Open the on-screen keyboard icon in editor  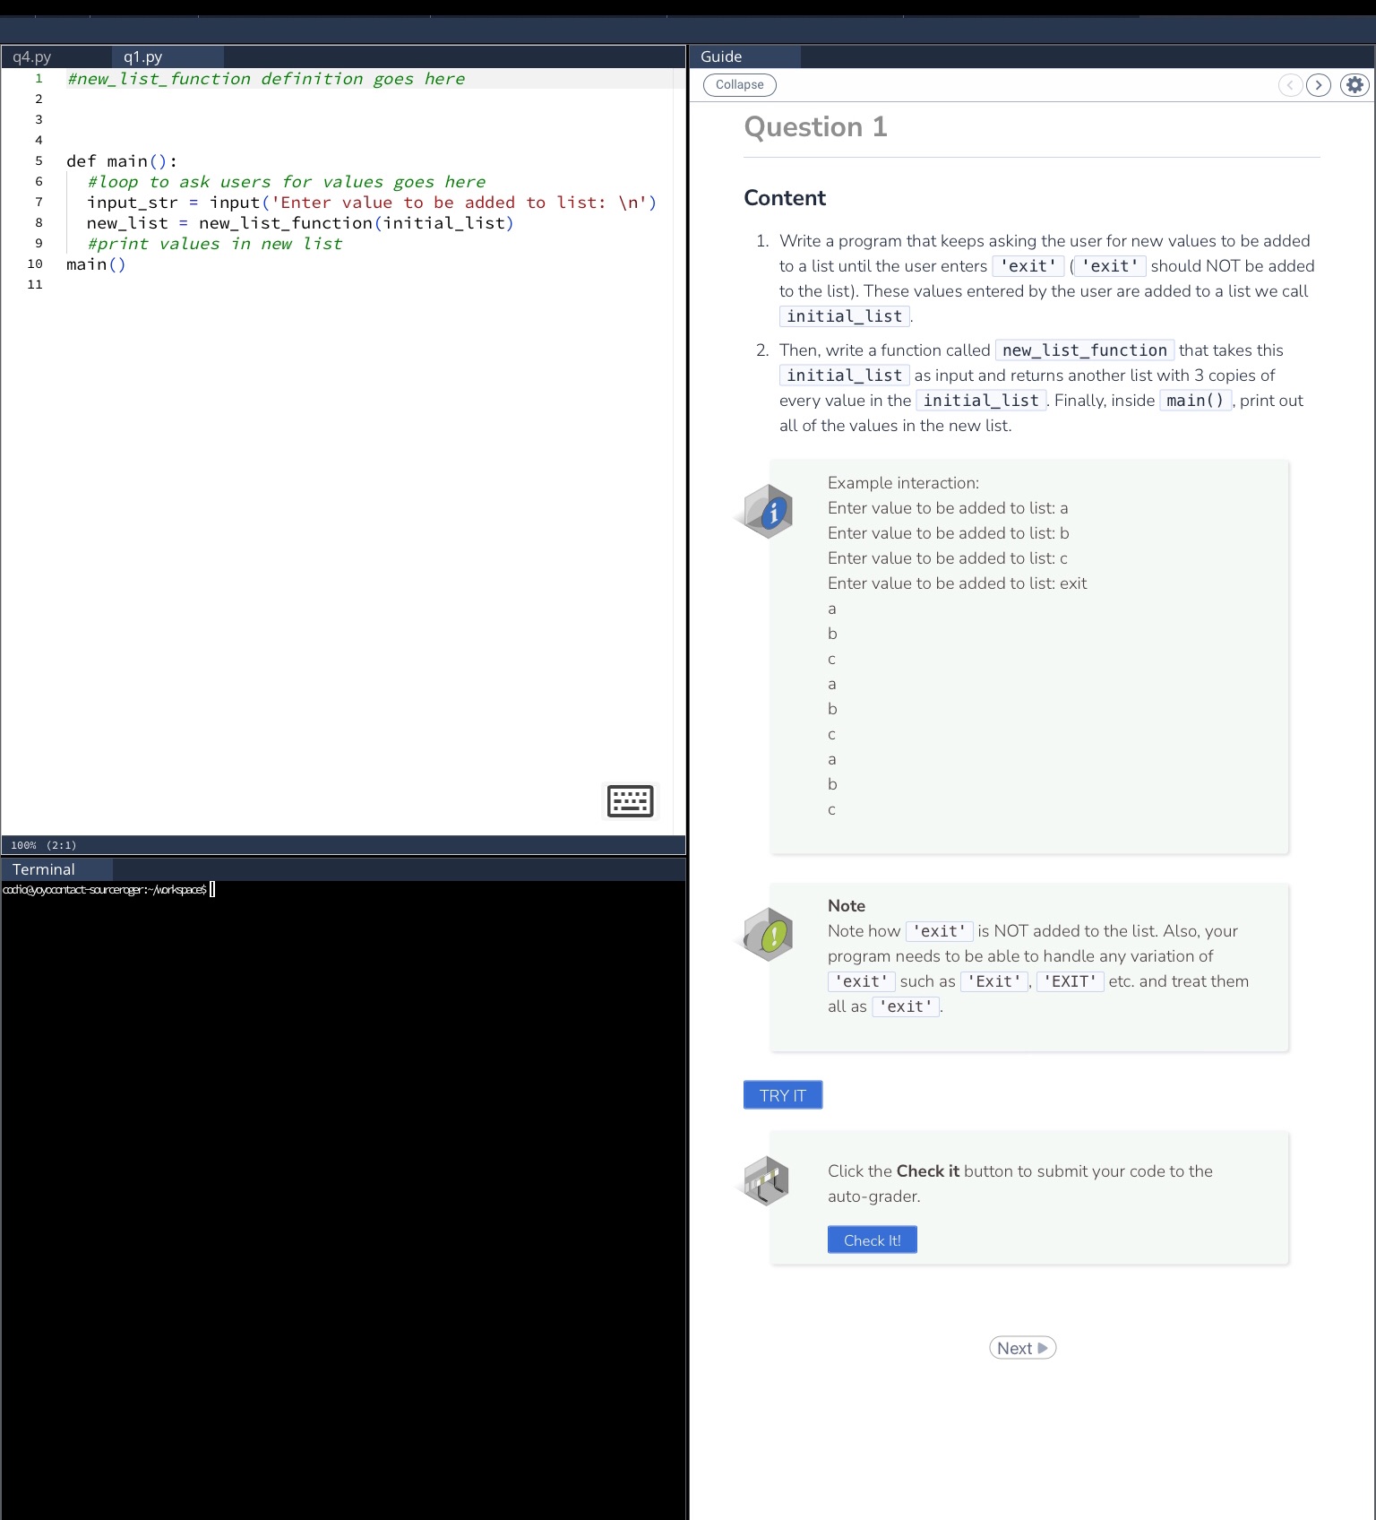[630, 800]
